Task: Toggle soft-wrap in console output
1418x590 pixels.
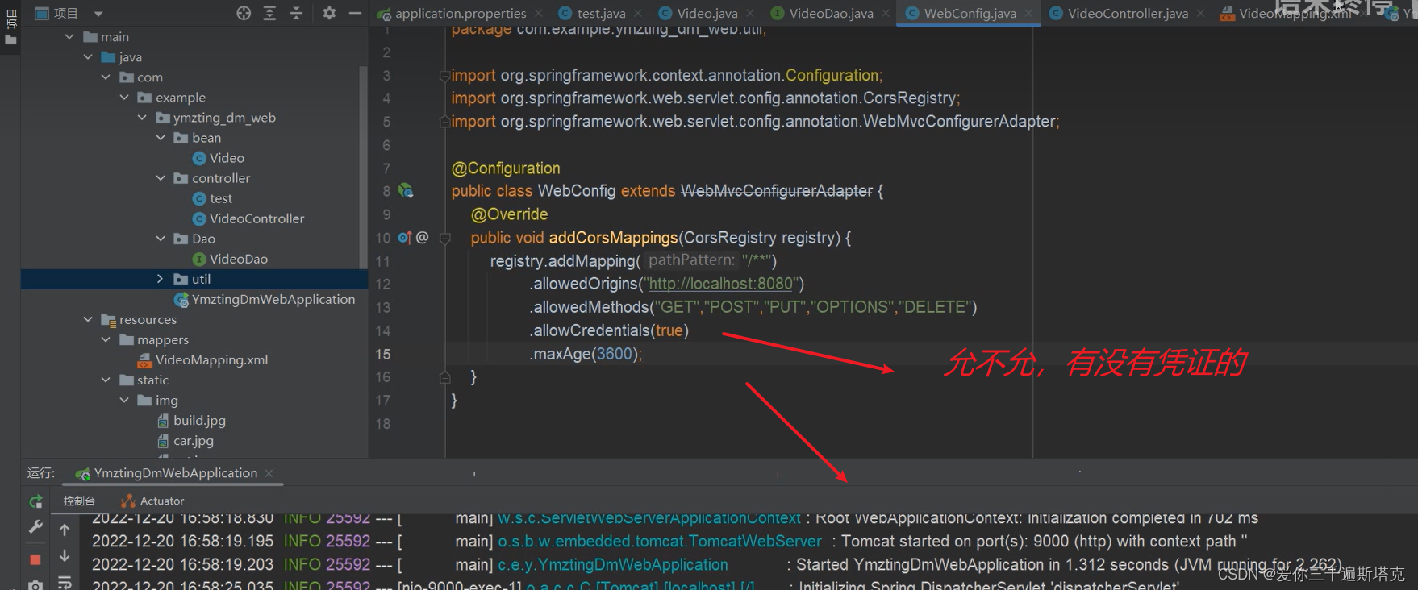Action: 65,582
